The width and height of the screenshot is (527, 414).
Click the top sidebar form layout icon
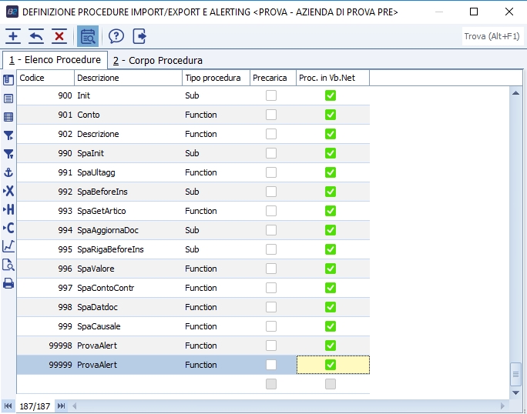(8, 80)
